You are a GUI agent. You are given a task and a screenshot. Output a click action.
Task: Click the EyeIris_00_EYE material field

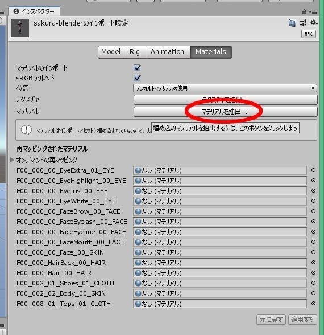(220, 191)
